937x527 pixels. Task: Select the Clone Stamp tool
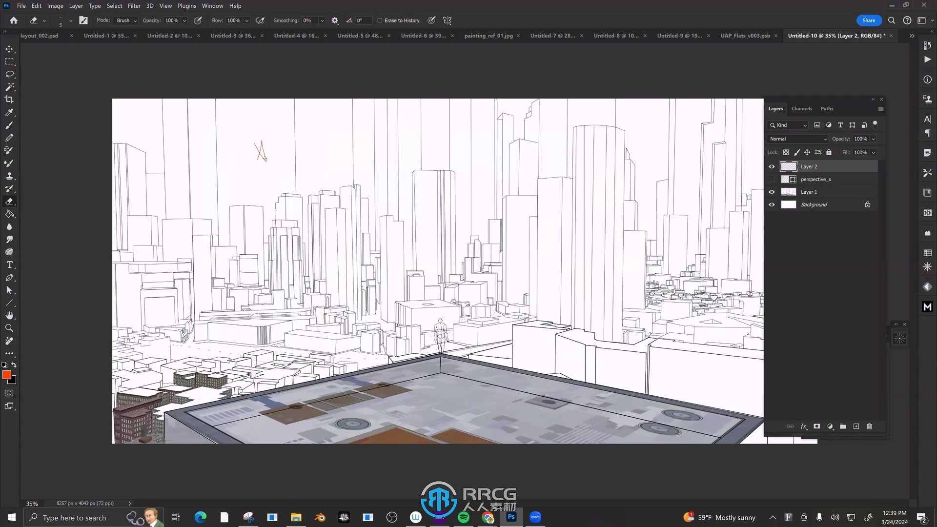9,176
